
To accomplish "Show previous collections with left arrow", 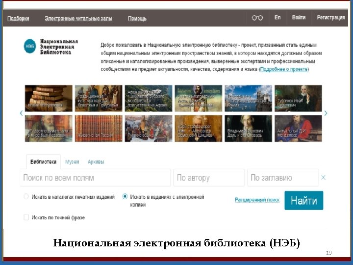I will [x=22, y=113].
